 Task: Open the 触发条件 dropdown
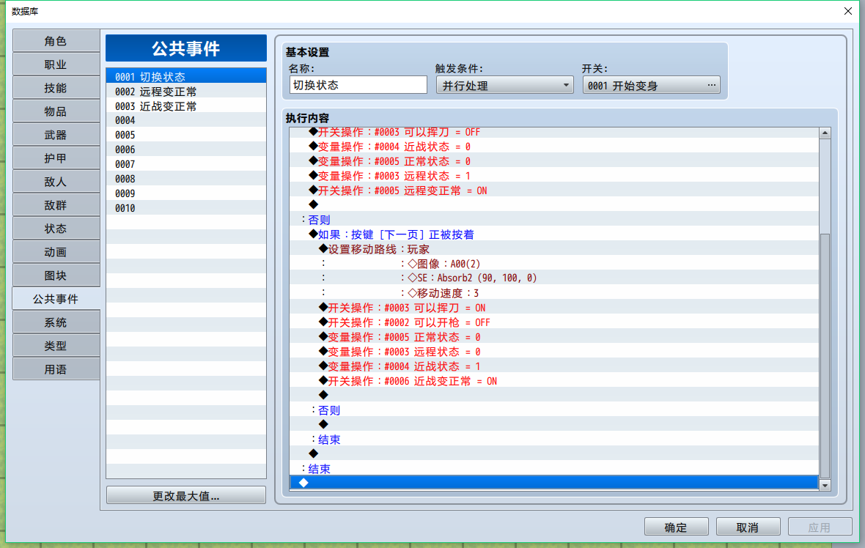[x=505, y=86]
